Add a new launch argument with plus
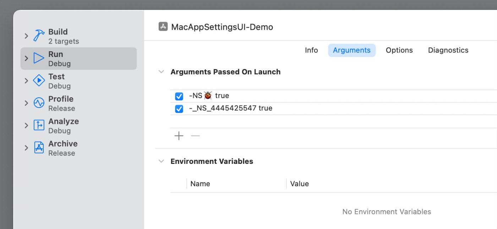The width and height of the screenshot is (497, 229). (x=179, y=136)
